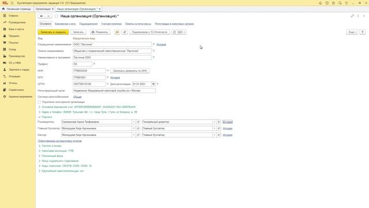Switch to Банковские счета tab

point(65,24)
